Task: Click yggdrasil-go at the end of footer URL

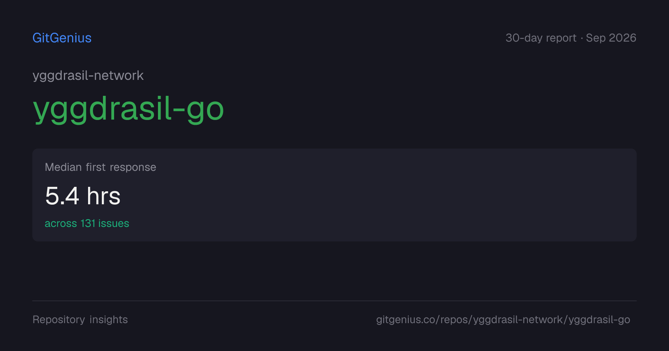Action: (x=599, y=320)
